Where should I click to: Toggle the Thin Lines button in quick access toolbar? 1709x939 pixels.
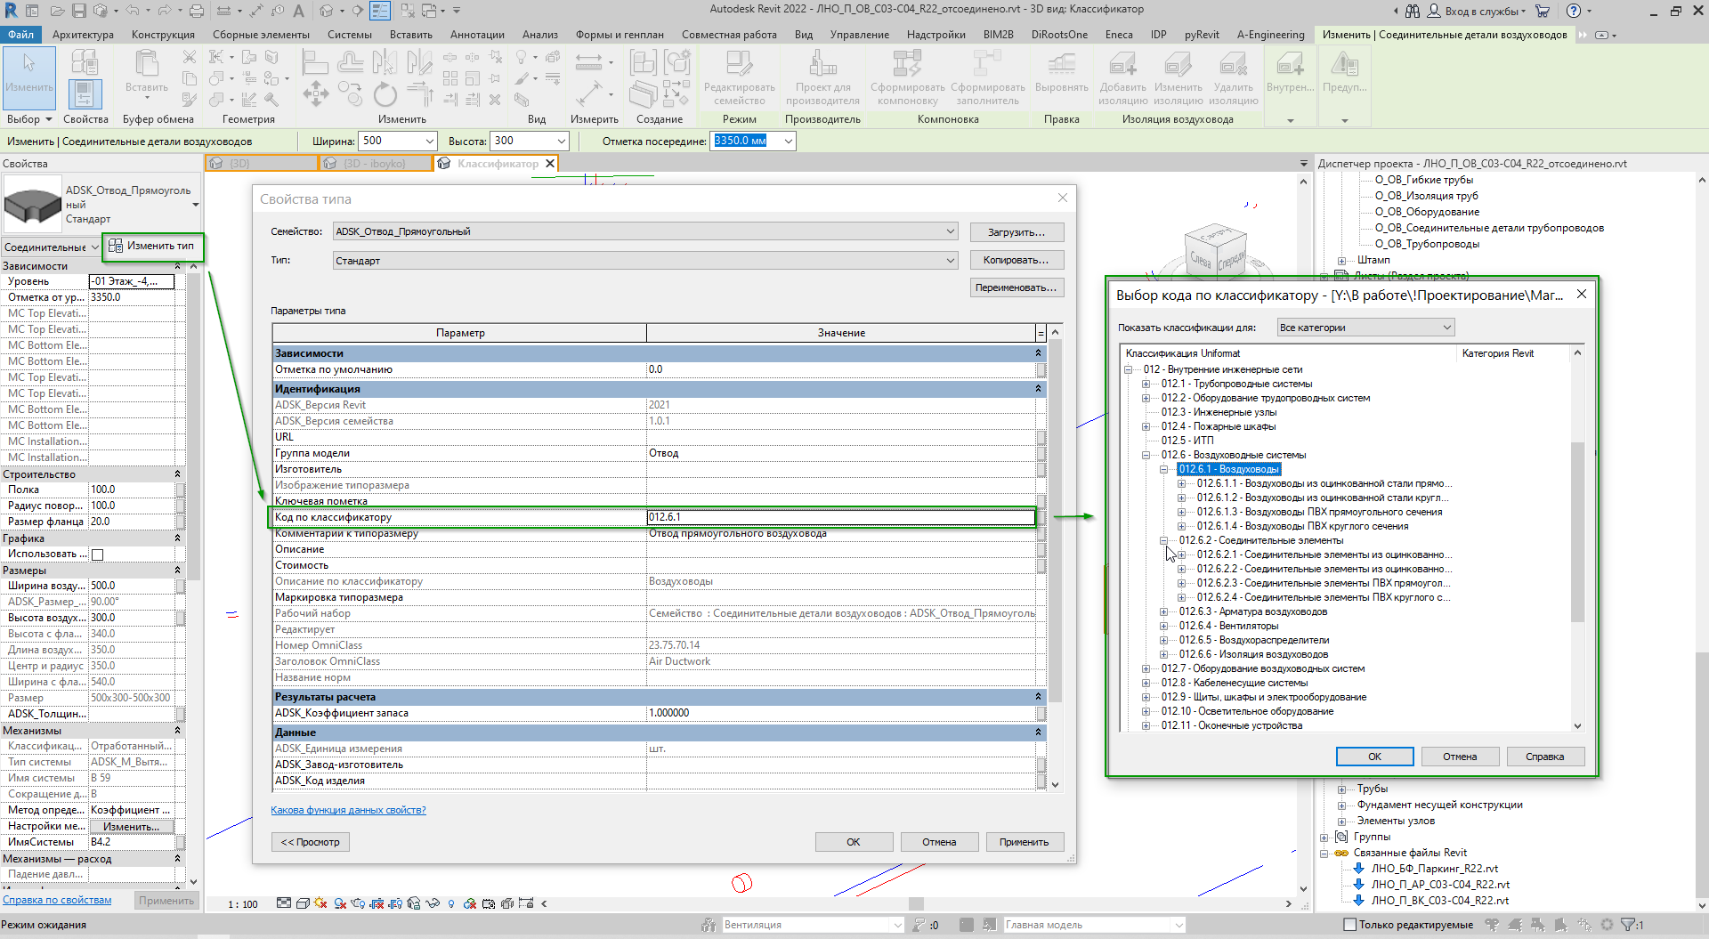pyautogui.click(x=380, y=11)
